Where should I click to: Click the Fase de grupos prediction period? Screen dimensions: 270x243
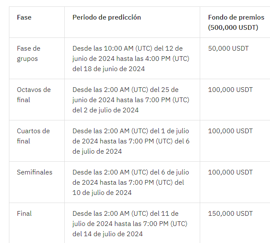pos(131,59)
